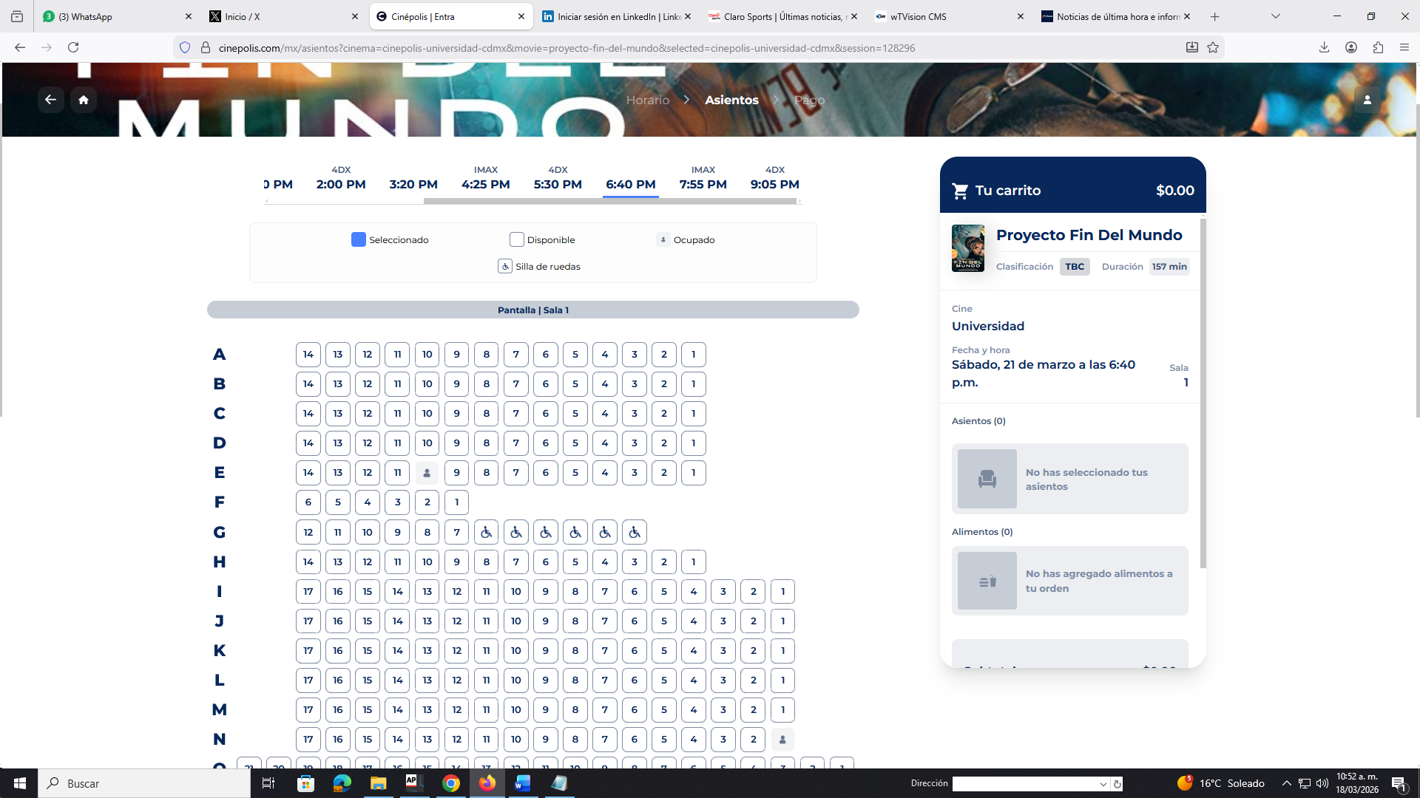Expand the Dirección toolbar dropdown arrow

point(1103,784)
